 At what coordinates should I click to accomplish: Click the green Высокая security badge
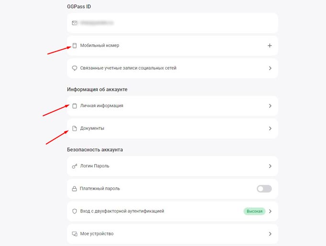click(x=254, y=211)
